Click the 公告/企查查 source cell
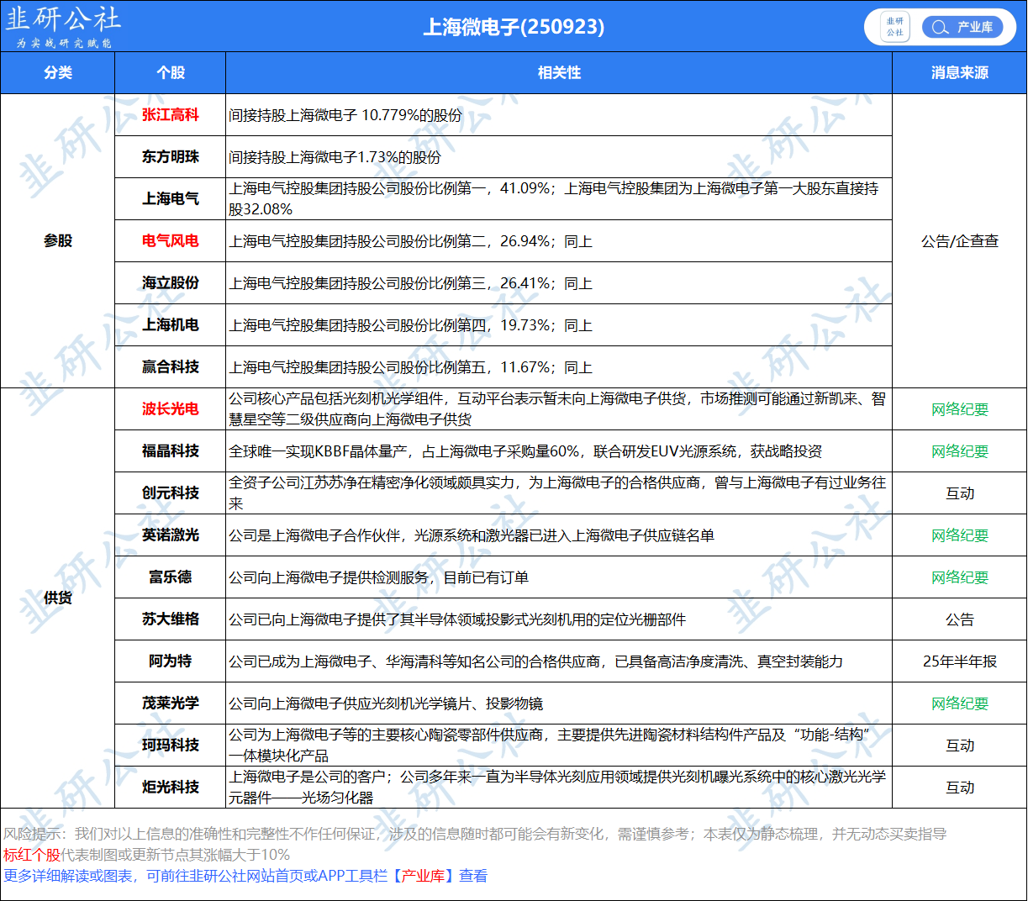1028x901 pixels. click(x=959, y=241)
